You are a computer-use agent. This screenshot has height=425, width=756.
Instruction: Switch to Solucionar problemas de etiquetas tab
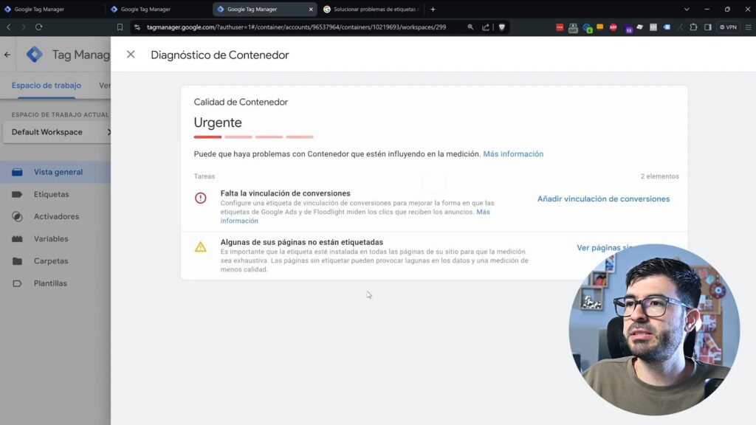click(x=372, y=9)
